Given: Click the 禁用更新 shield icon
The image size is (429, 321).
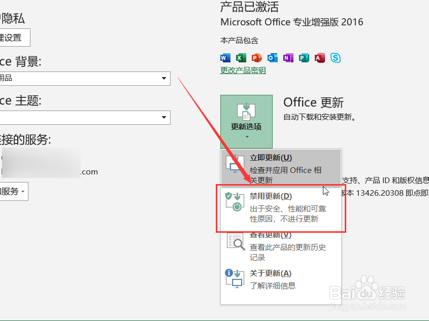Looking at the screenshot, I should [235, 202].
